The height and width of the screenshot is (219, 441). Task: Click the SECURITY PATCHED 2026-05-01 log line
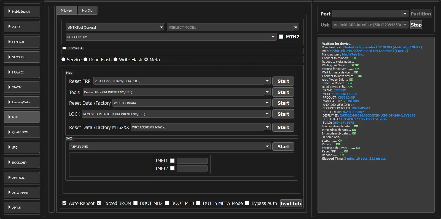click(346, 108)
